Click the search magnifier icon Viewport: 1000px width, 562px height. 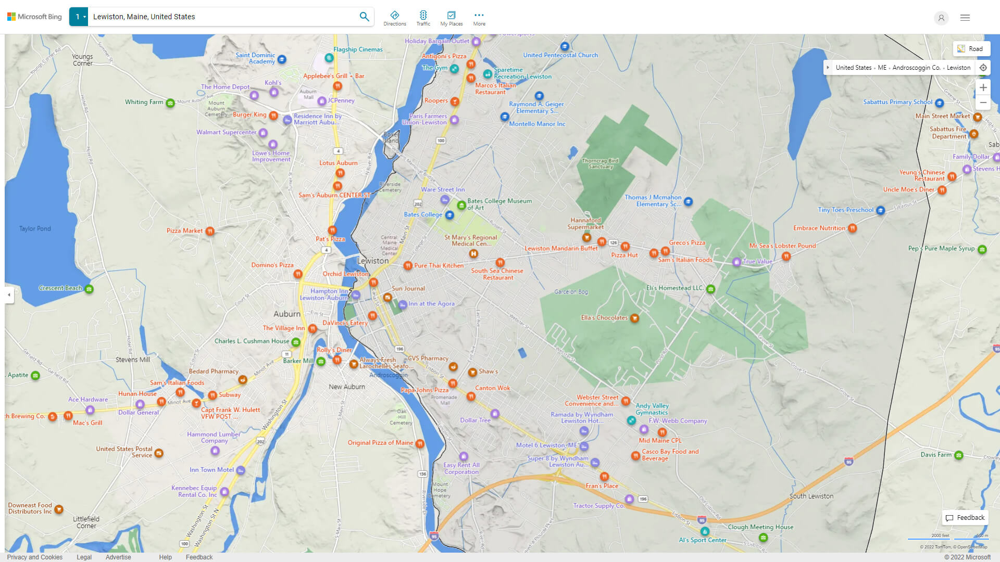pos(364,17)
